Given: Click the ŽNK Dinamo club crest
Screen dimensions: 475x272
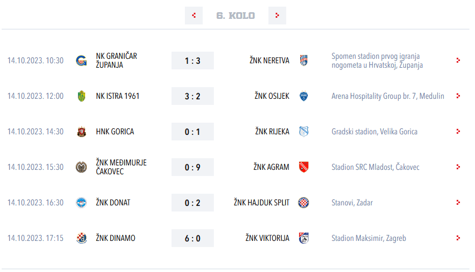Looking at the screenshot, I should 81,238.
